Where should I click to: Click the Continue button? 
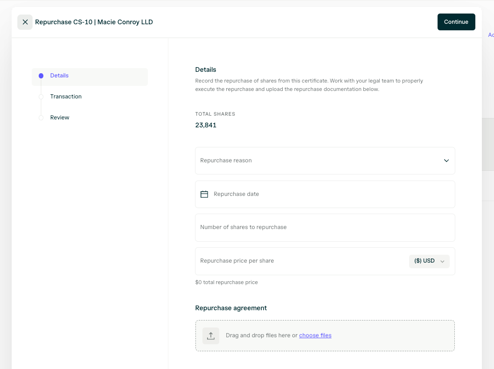(x=456, y=22)
